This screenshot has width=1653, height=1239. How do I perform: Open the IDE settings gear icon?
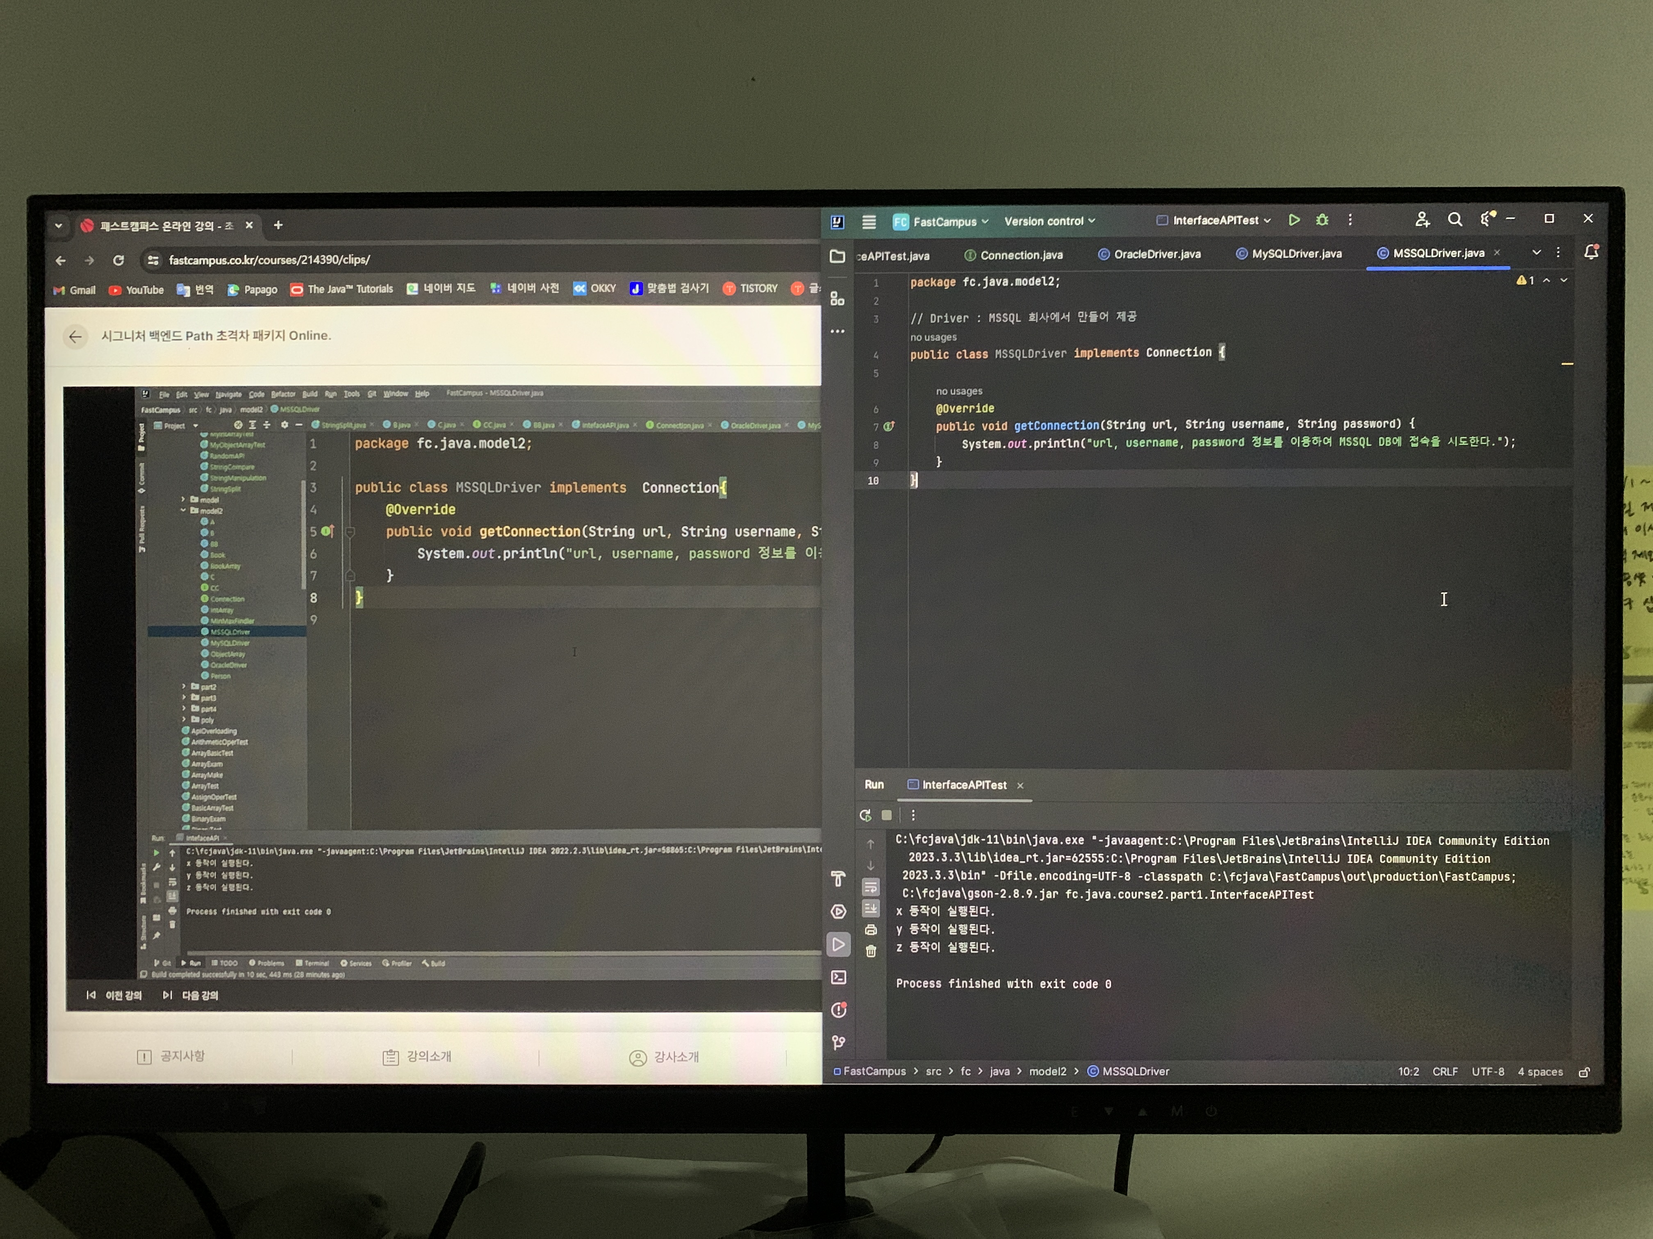[1487, 219]
